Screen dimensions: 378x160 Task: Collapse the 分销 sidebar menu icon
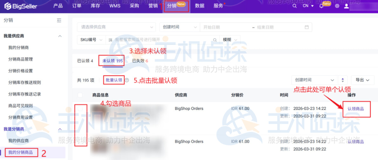pyautogui.click(x=59, y=21)
